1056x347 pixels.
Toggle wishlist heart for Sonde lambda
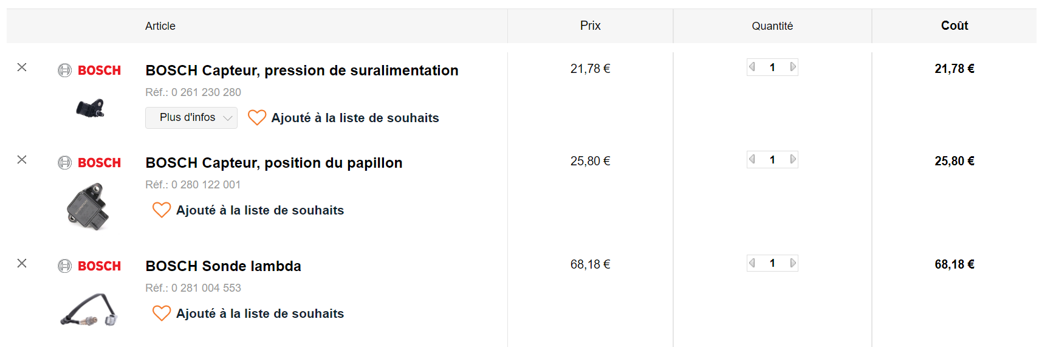pyautogui.click(x=162, y=313)
